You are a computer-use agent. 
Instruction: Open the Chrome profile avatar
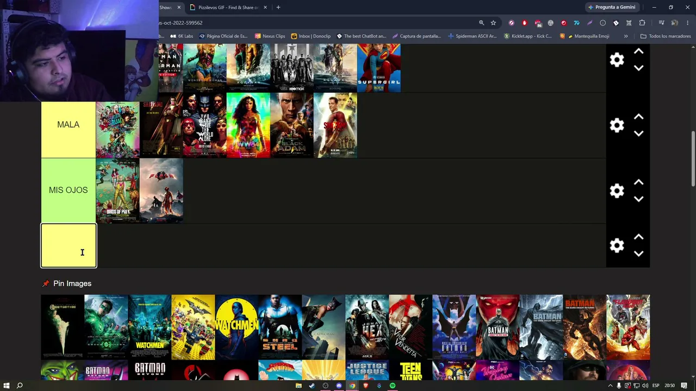674,23
